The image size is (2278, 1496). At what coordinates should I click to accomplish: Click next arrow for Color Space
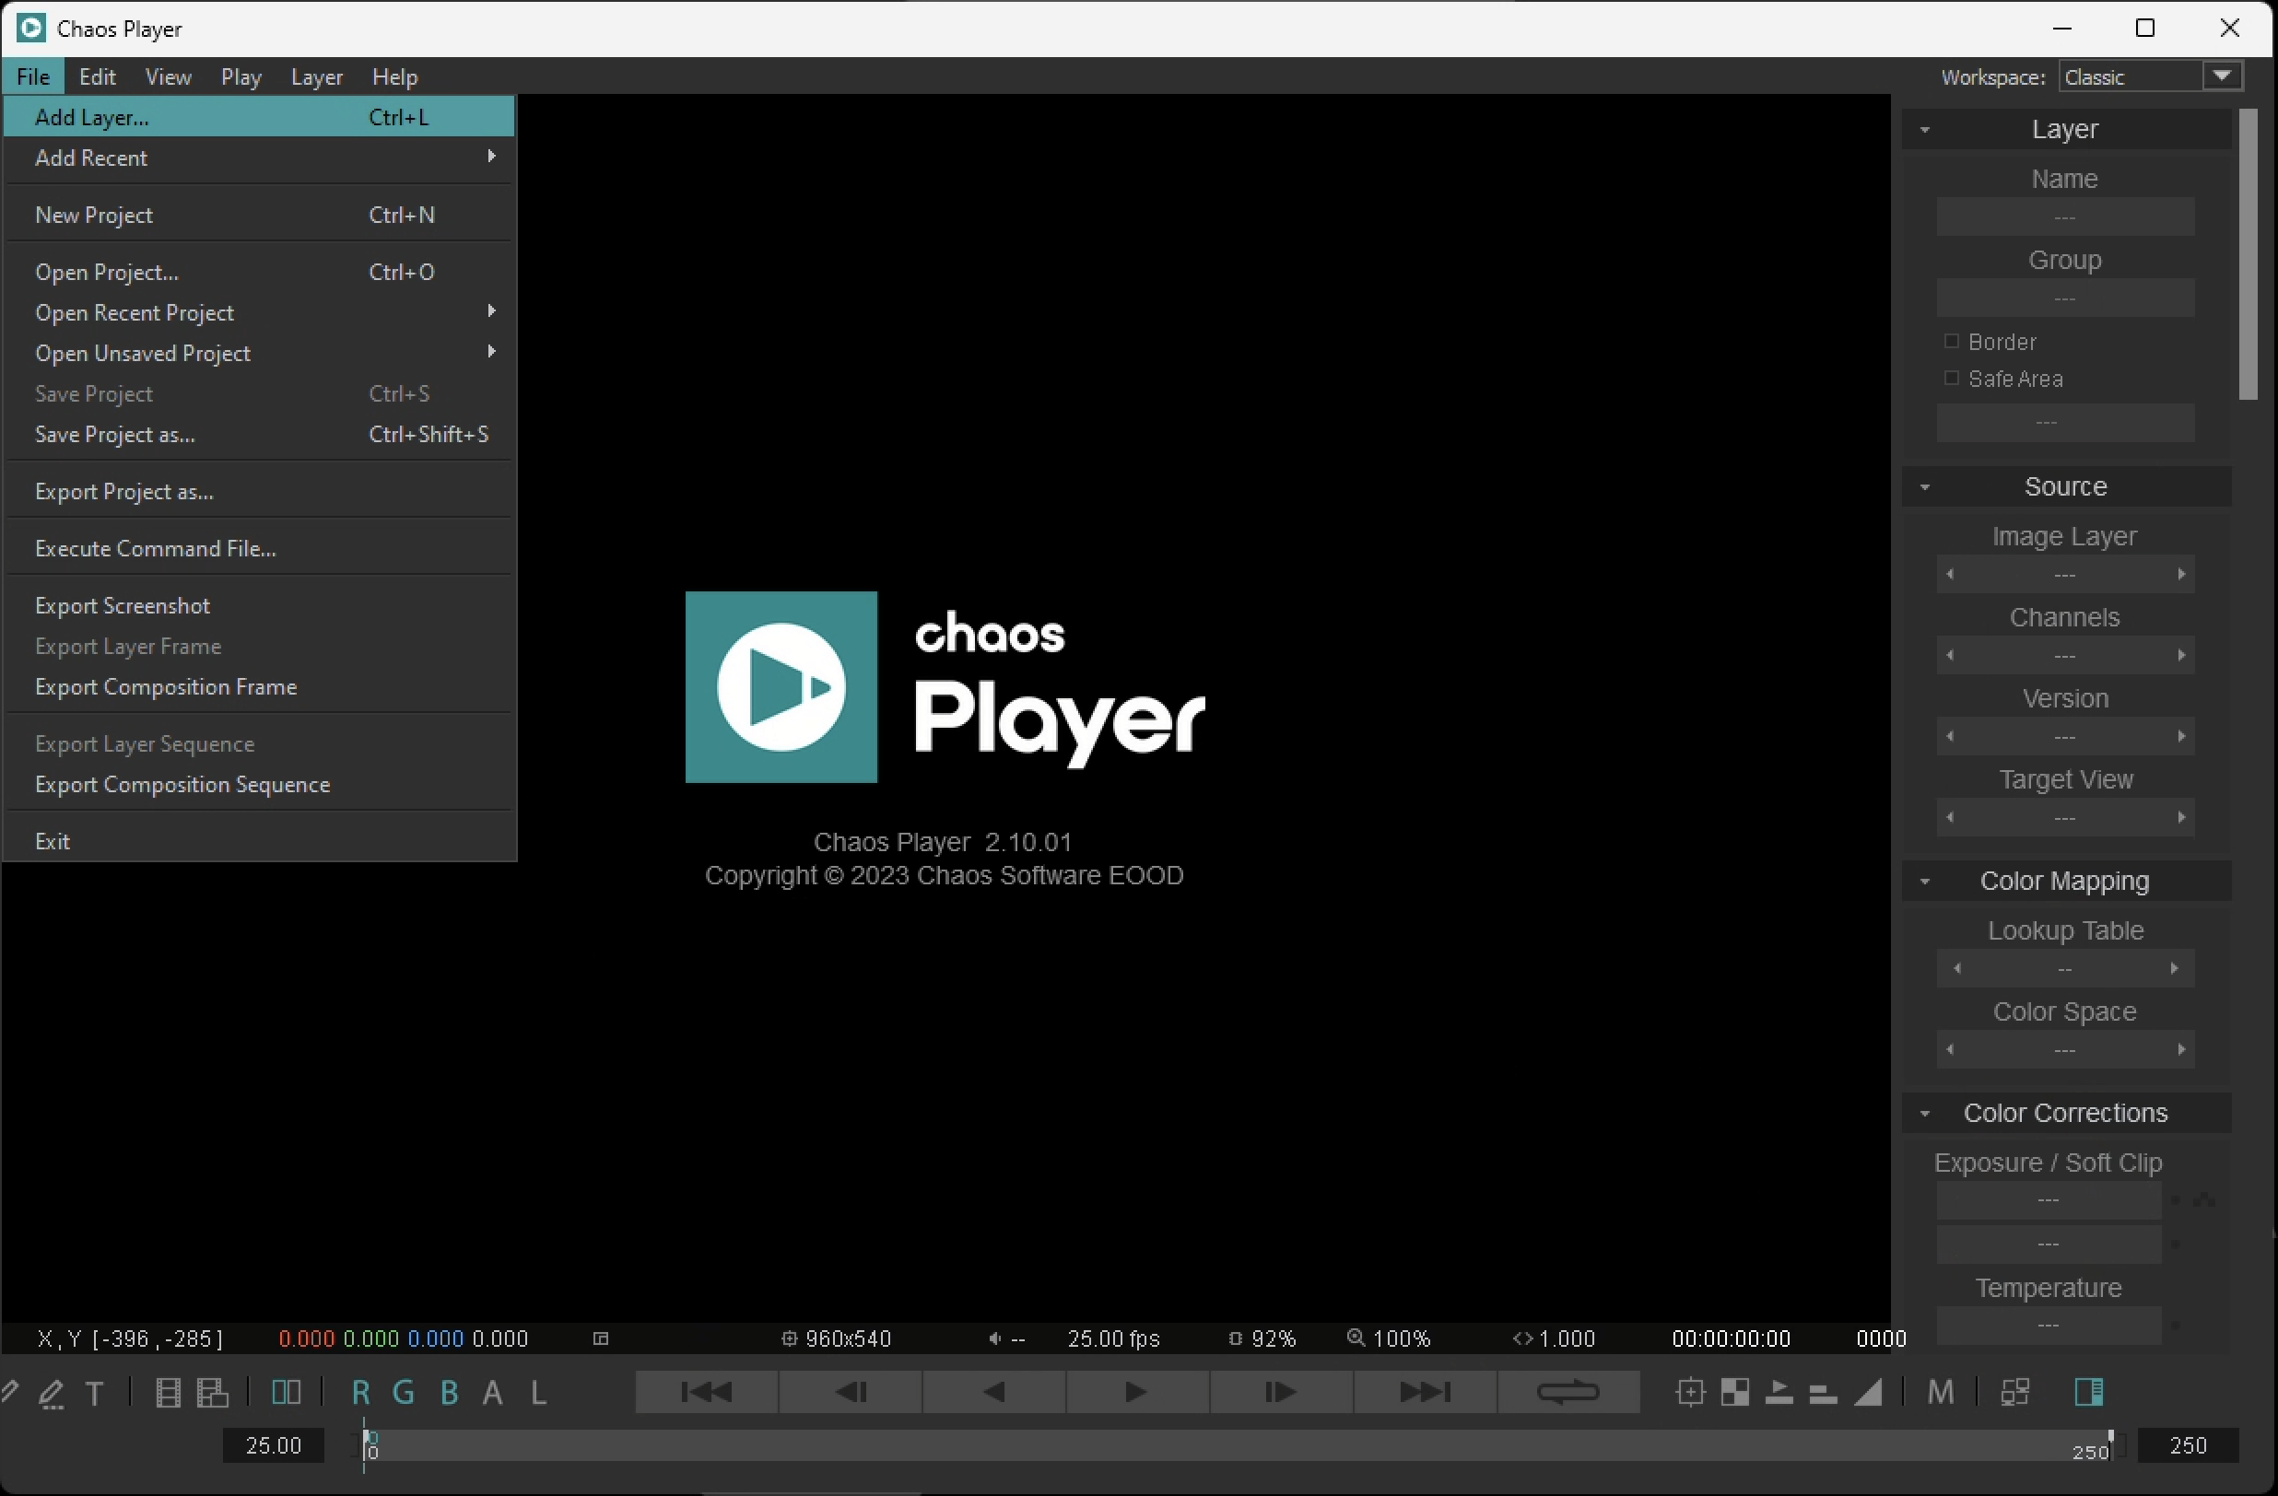[2181, 1050]
